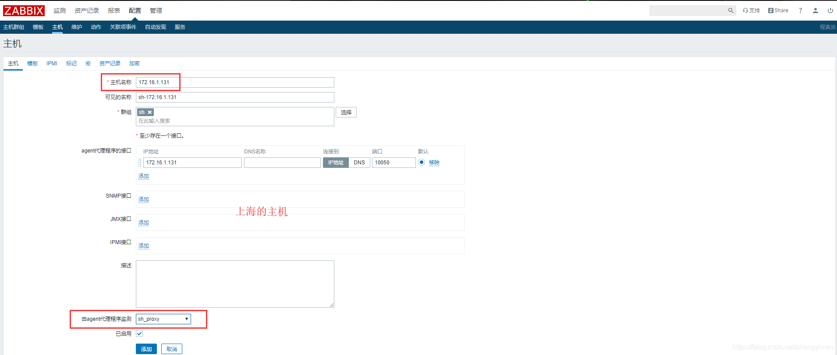Open the 管理 top menu

(x=156, y=11)
